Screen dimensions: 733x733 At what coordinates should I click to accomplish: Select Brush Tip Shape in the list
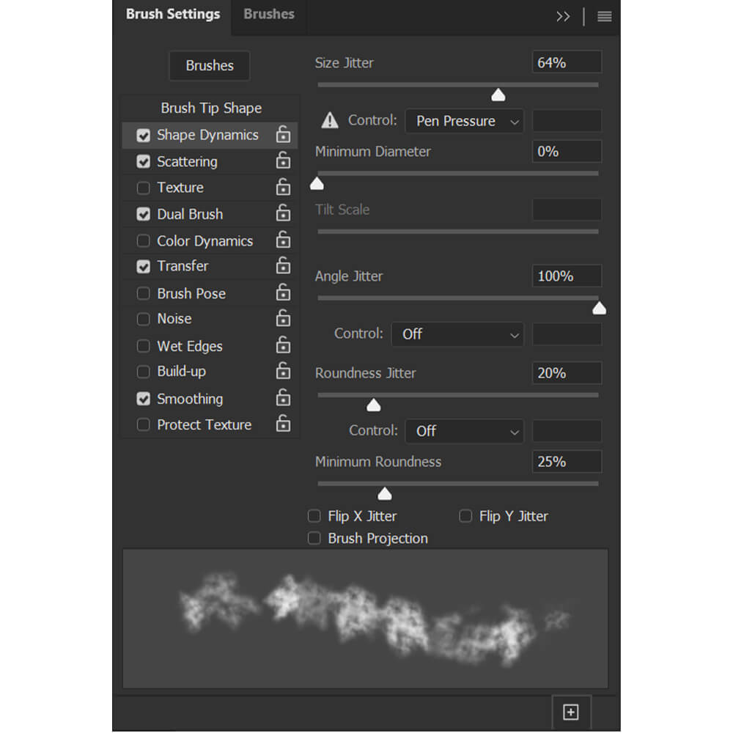[211, 108]
